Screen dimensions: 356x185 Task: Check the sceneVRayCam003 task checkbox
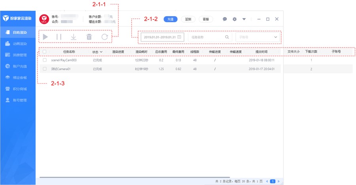pos(45,60)
